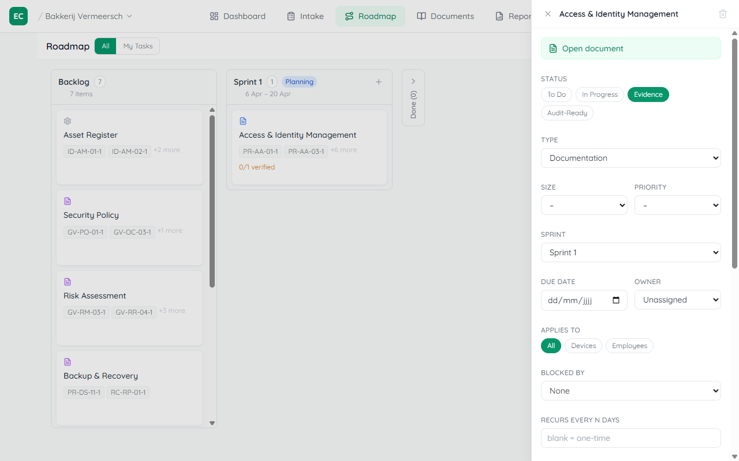Close the Access & Identity Management panel

click(548, 14)
